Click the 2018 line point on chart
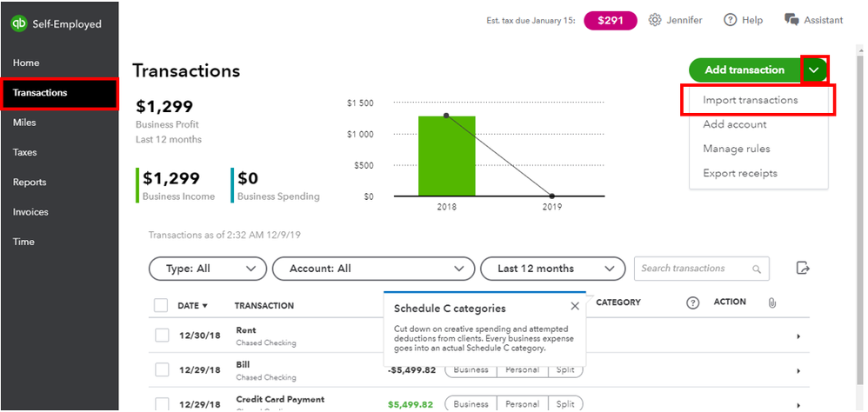Screen dimensions: 868x412 tap(446, 116)
